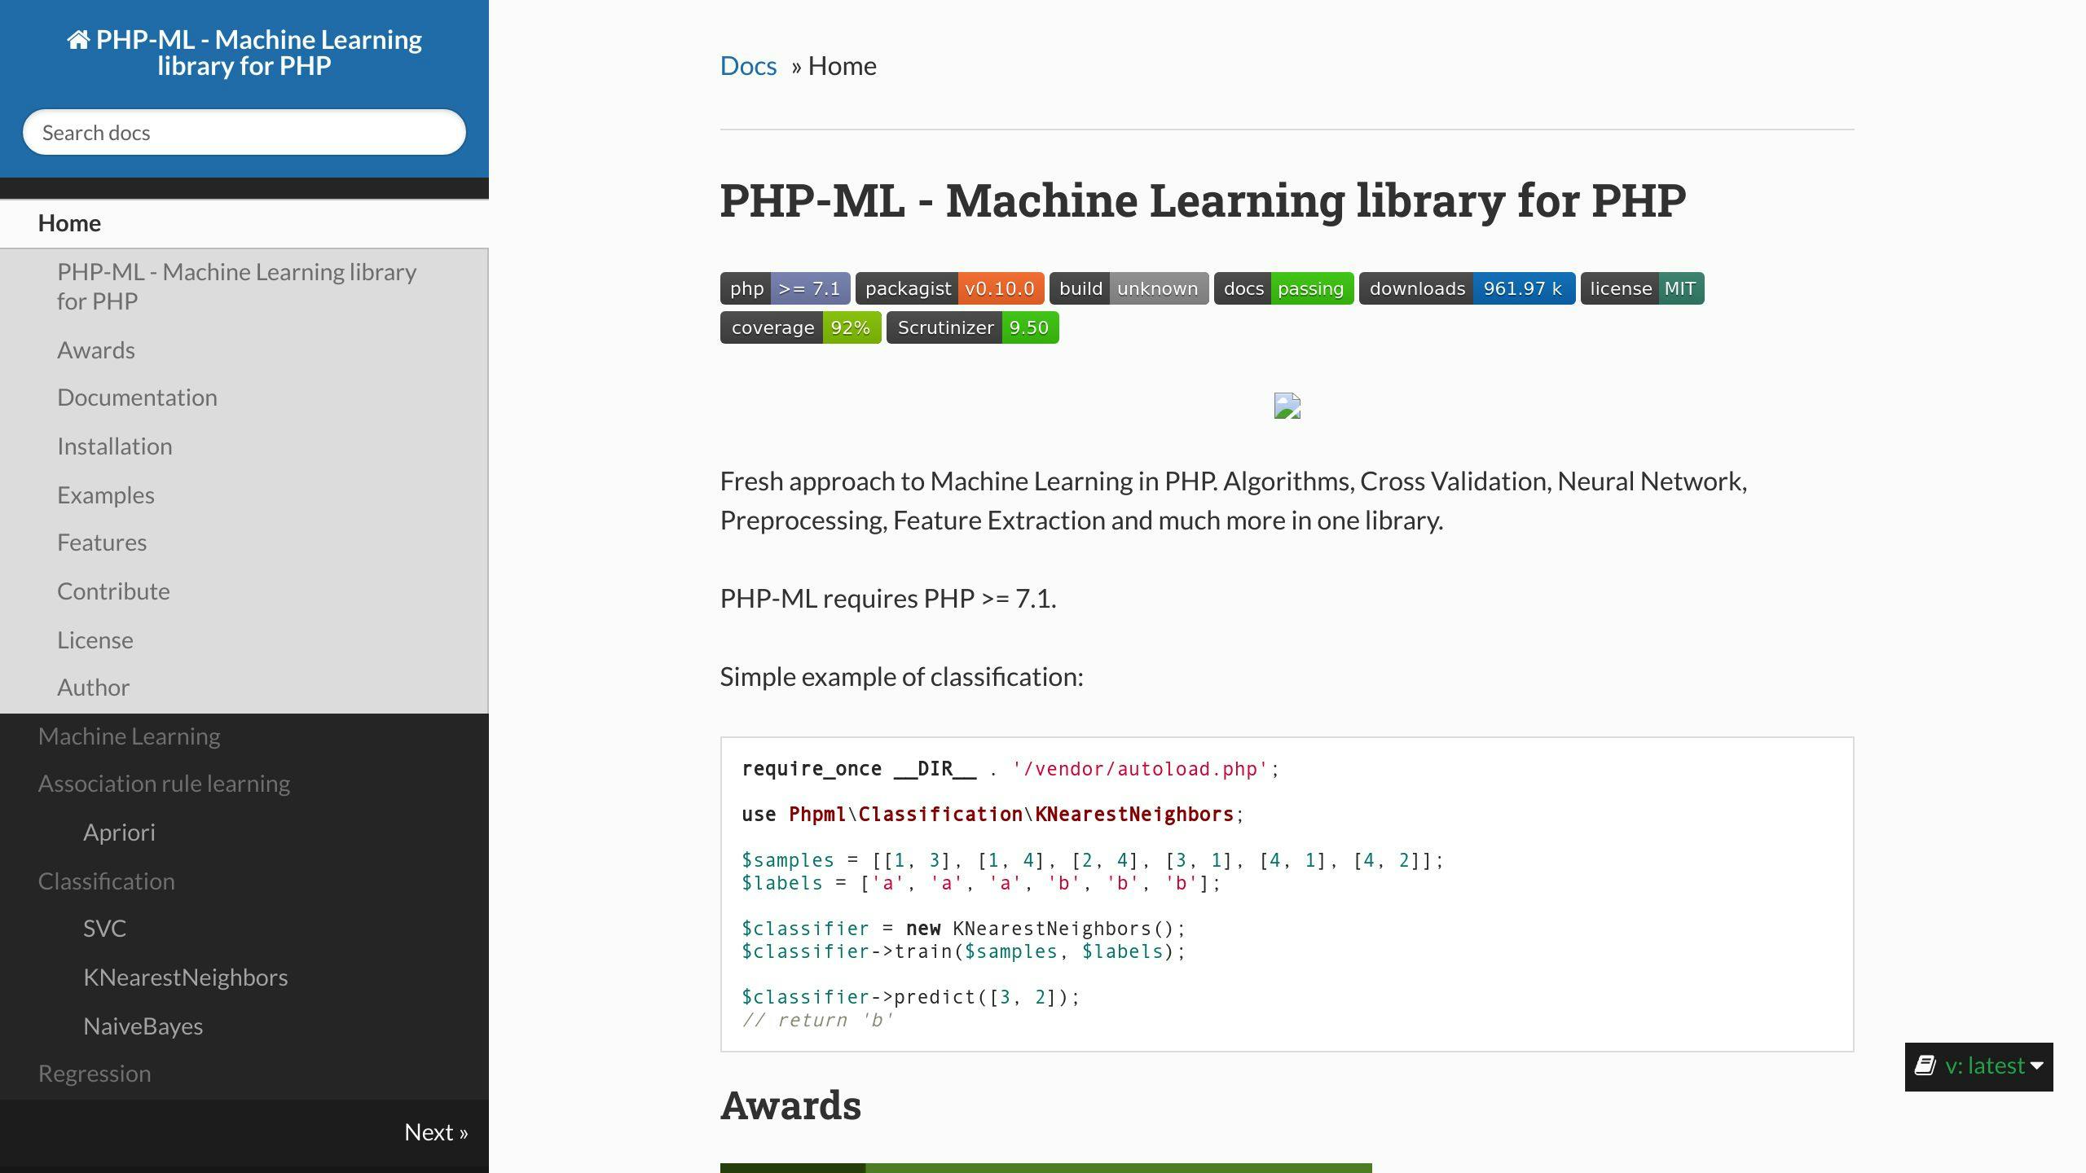Click the php >= 7.1 badge

[784, 288]
